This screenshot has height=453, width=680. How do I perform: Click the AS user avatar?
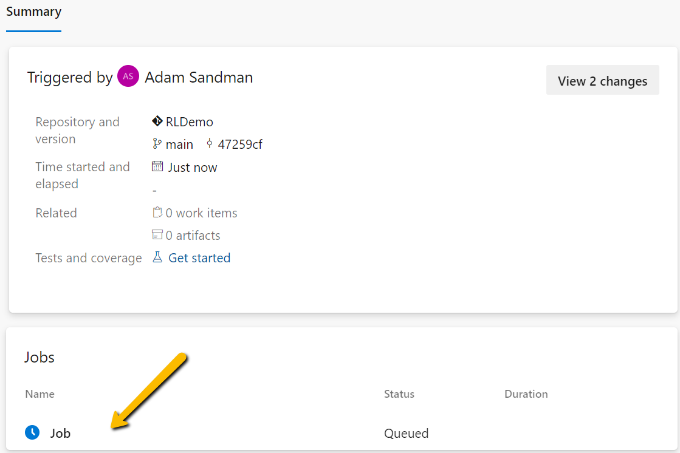click(x=128, y=76)
